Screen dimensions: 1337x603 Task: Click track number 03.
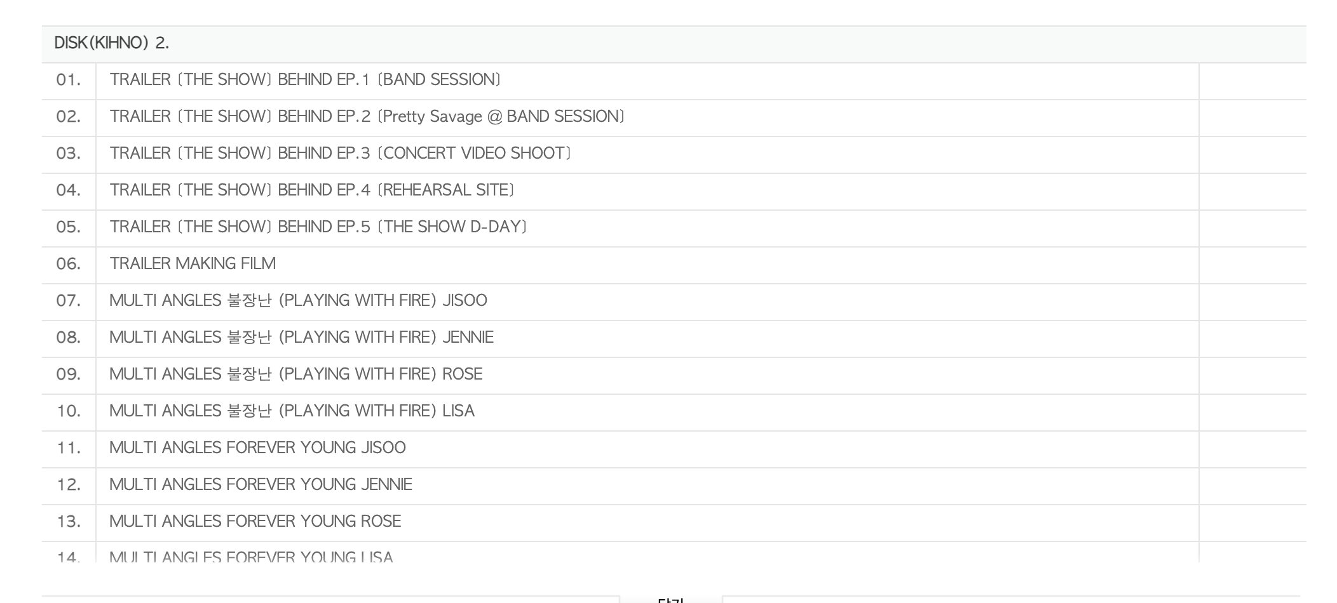click(69, 154)
